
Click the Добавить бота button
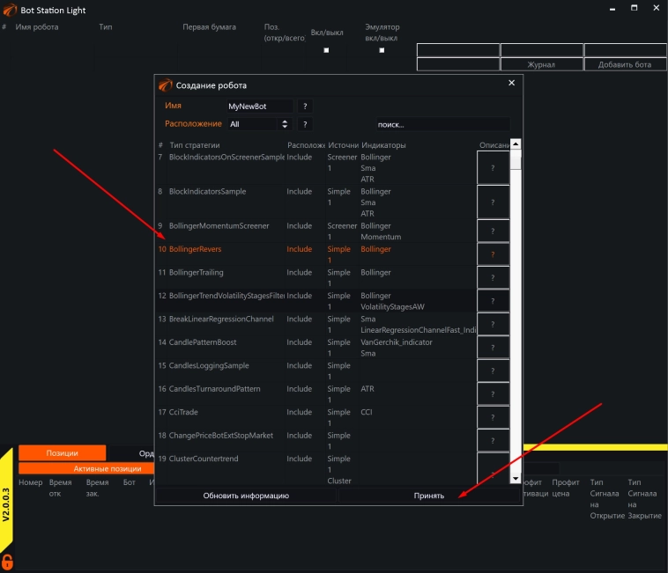tap(624, 65)
